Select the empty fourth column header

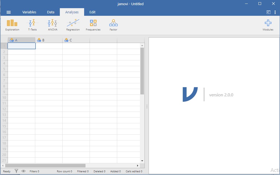103,40
